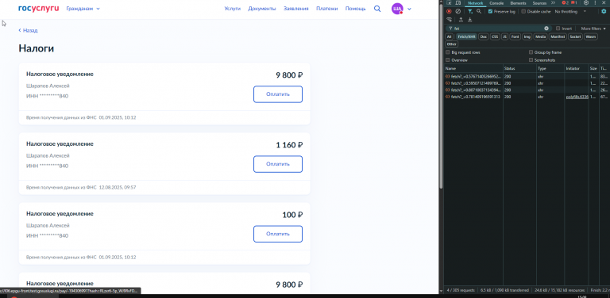The image size is (610, 298).
Task: Enable Disable cache checkbox
Action: pyautogui.click(x=523, y=11)
